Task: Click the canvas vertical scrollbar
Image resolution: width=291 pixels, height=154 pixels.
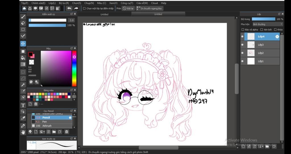Action: 237,79
